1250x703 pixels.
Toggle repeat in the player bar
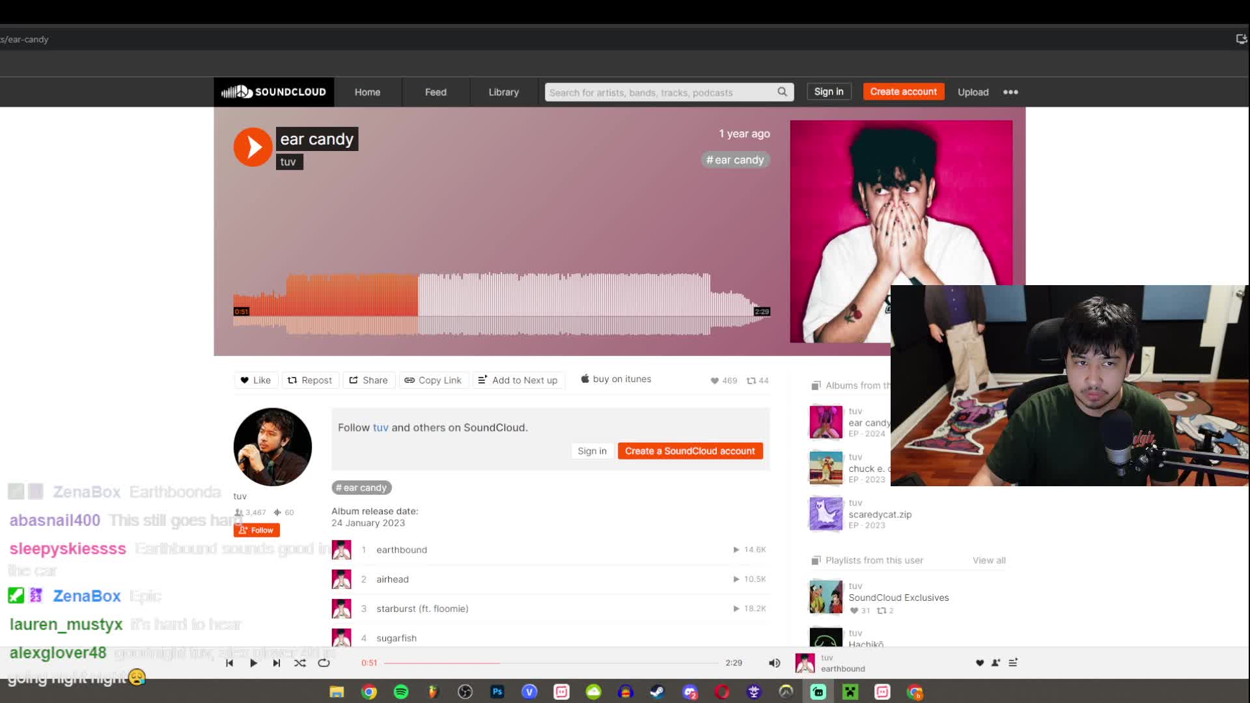click(x=324, y=663)
